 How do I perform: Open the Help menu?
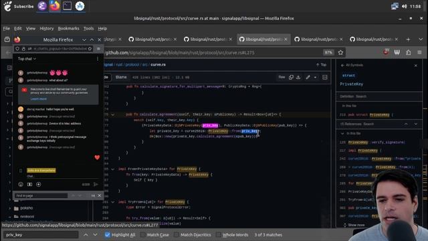(x=102, y=28)
